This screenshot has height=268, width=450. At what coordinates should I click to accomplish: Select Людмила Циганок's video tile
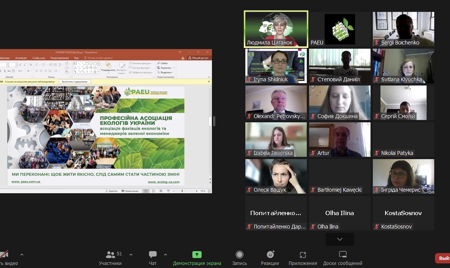[x=276, y=29]
